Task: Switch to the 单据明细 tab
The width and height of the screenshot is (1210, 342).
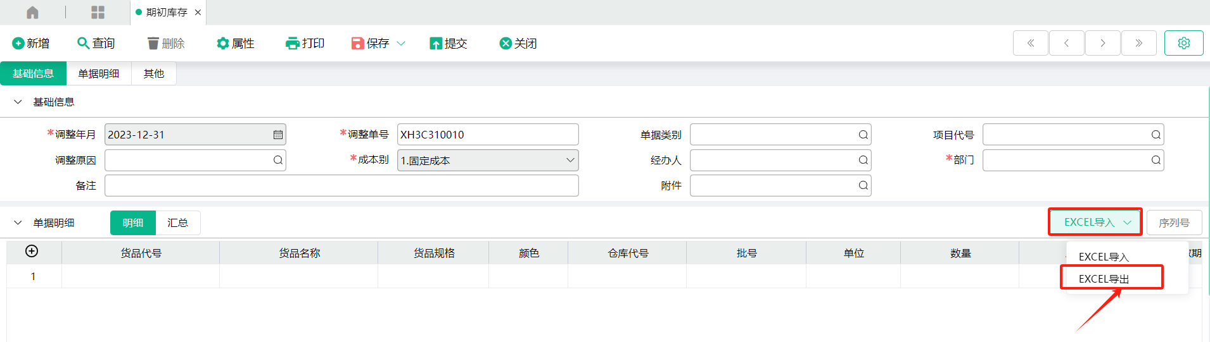Action: 99,74
